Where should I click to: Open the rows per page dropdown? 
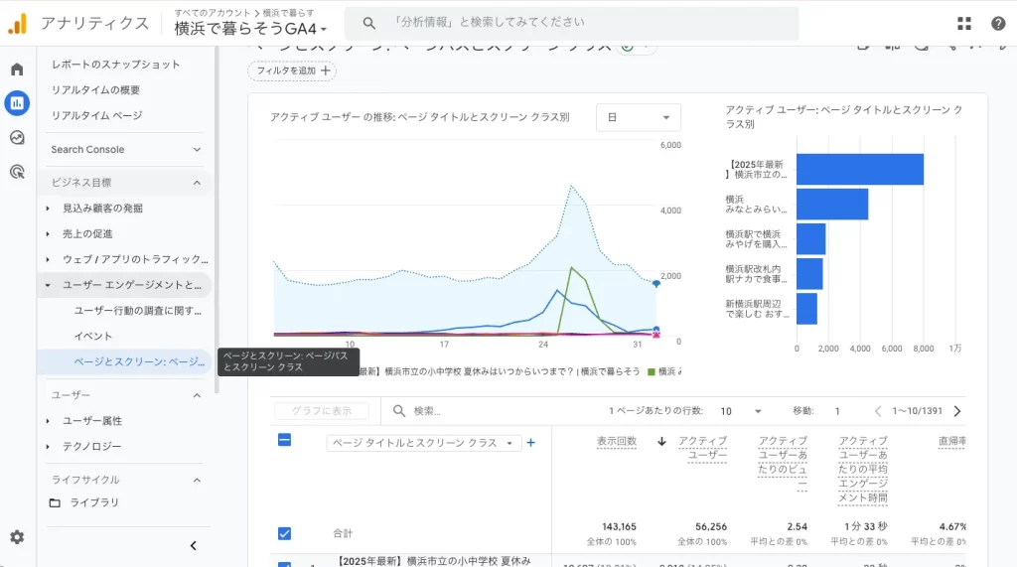point(740,411)
